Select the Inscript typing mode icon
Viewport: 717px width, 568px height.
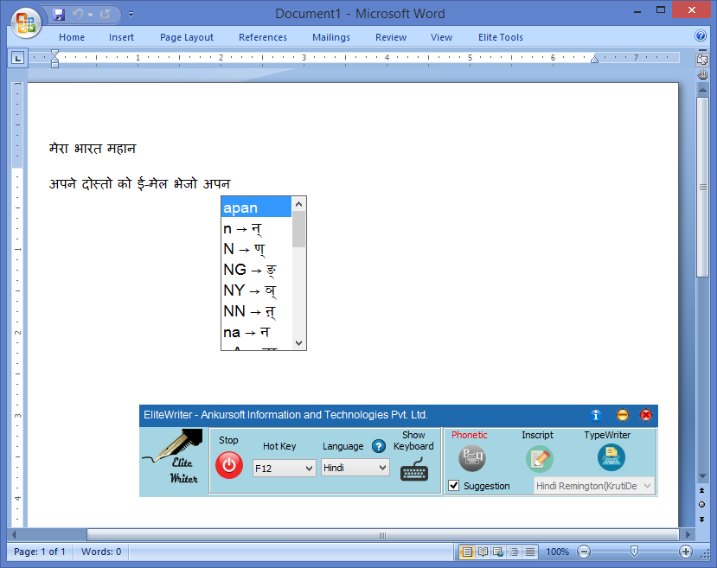(540, 459)
